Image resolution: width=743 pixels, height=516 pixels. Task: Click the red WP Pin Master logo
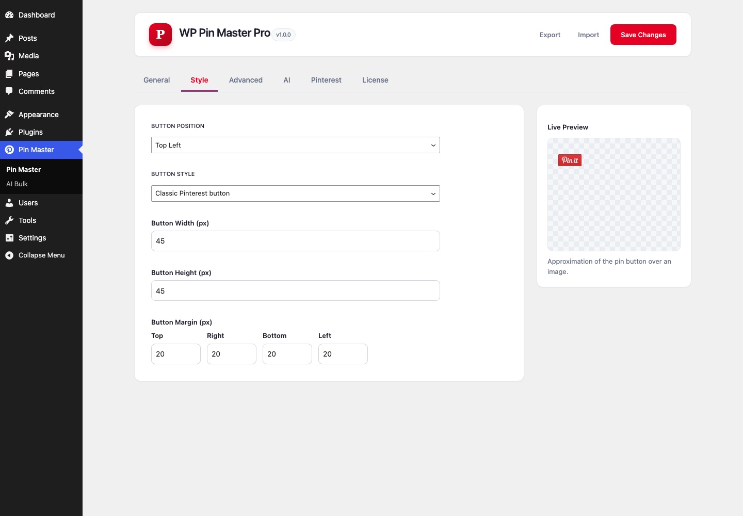coord(160,35)
